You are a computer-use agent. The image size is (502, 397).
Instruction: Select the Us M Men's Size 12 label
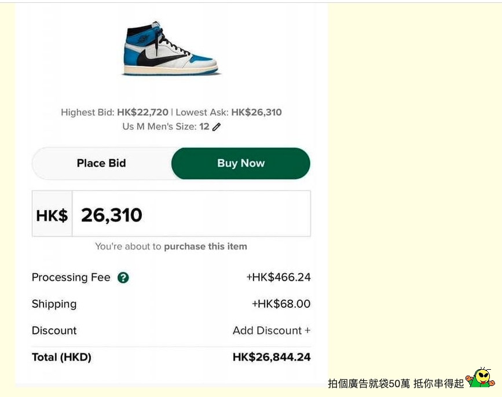165,126
